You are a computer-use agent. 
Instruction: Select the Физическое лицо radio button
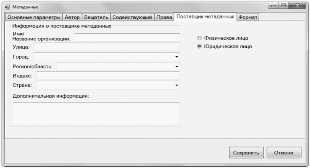[x=199, y=38]
